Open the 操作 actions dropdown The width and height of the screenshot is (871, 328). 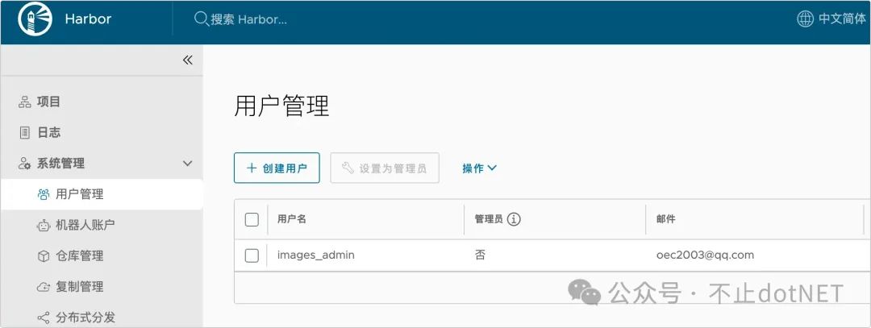tap(479, 168)
